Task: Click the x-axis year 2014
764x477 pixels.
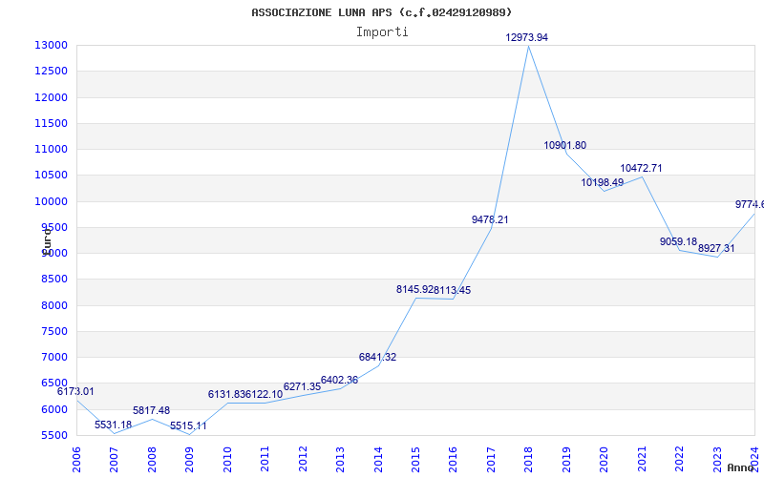Action: (378, 460)
